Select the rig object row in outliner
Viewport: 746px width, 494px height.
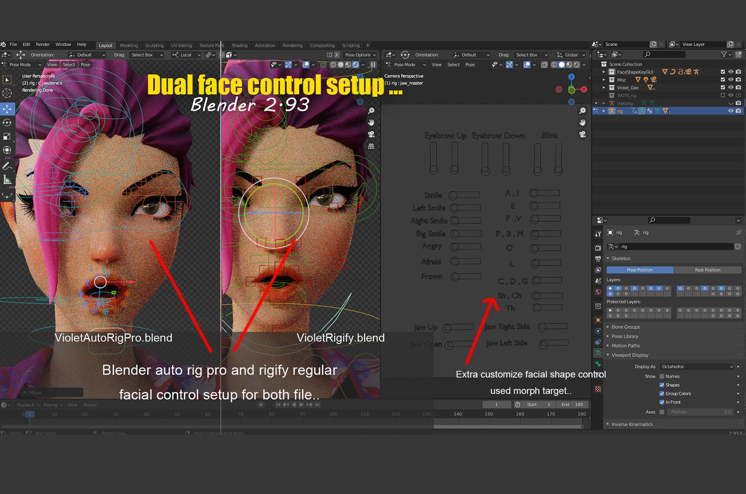point(668,111)
